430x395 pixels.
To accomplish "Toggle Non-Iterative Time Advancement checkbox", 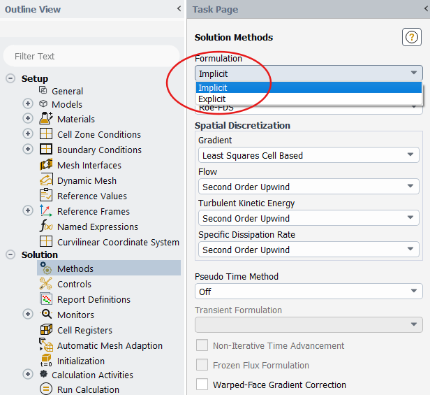I will coord(202,345).
